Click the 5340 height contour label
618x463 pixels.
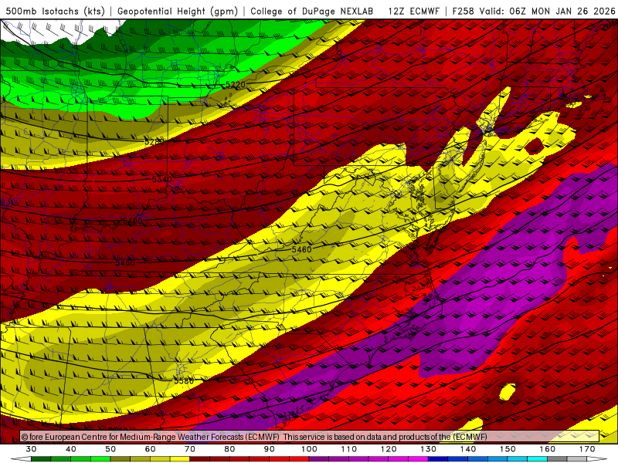coord(162,180)
